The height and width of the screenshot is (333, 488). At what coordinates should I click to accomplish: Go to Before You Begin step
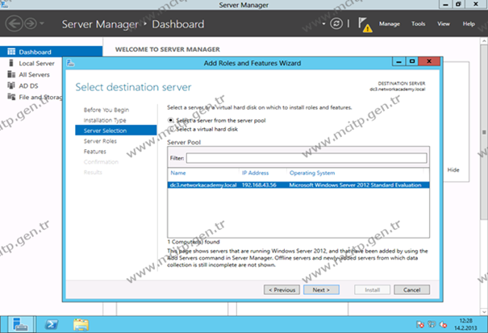pos(106,110)
